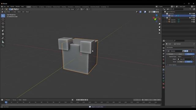Toggle camera view icon in viewport
This screenshot has width=196, height=110.
(x=159, y=30)
